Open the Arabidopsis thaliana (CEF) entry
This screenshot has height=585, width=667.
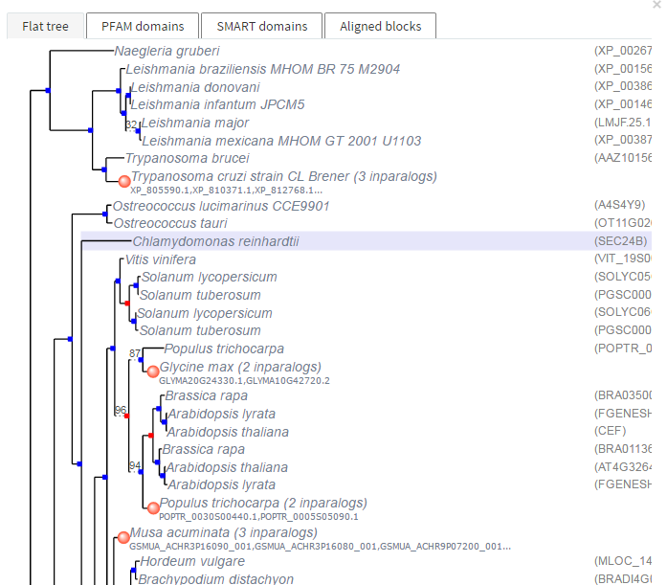coord(227,432)
